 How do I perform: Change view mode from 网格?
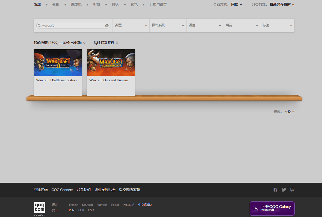pyautogui.click(x=236, y=5)
